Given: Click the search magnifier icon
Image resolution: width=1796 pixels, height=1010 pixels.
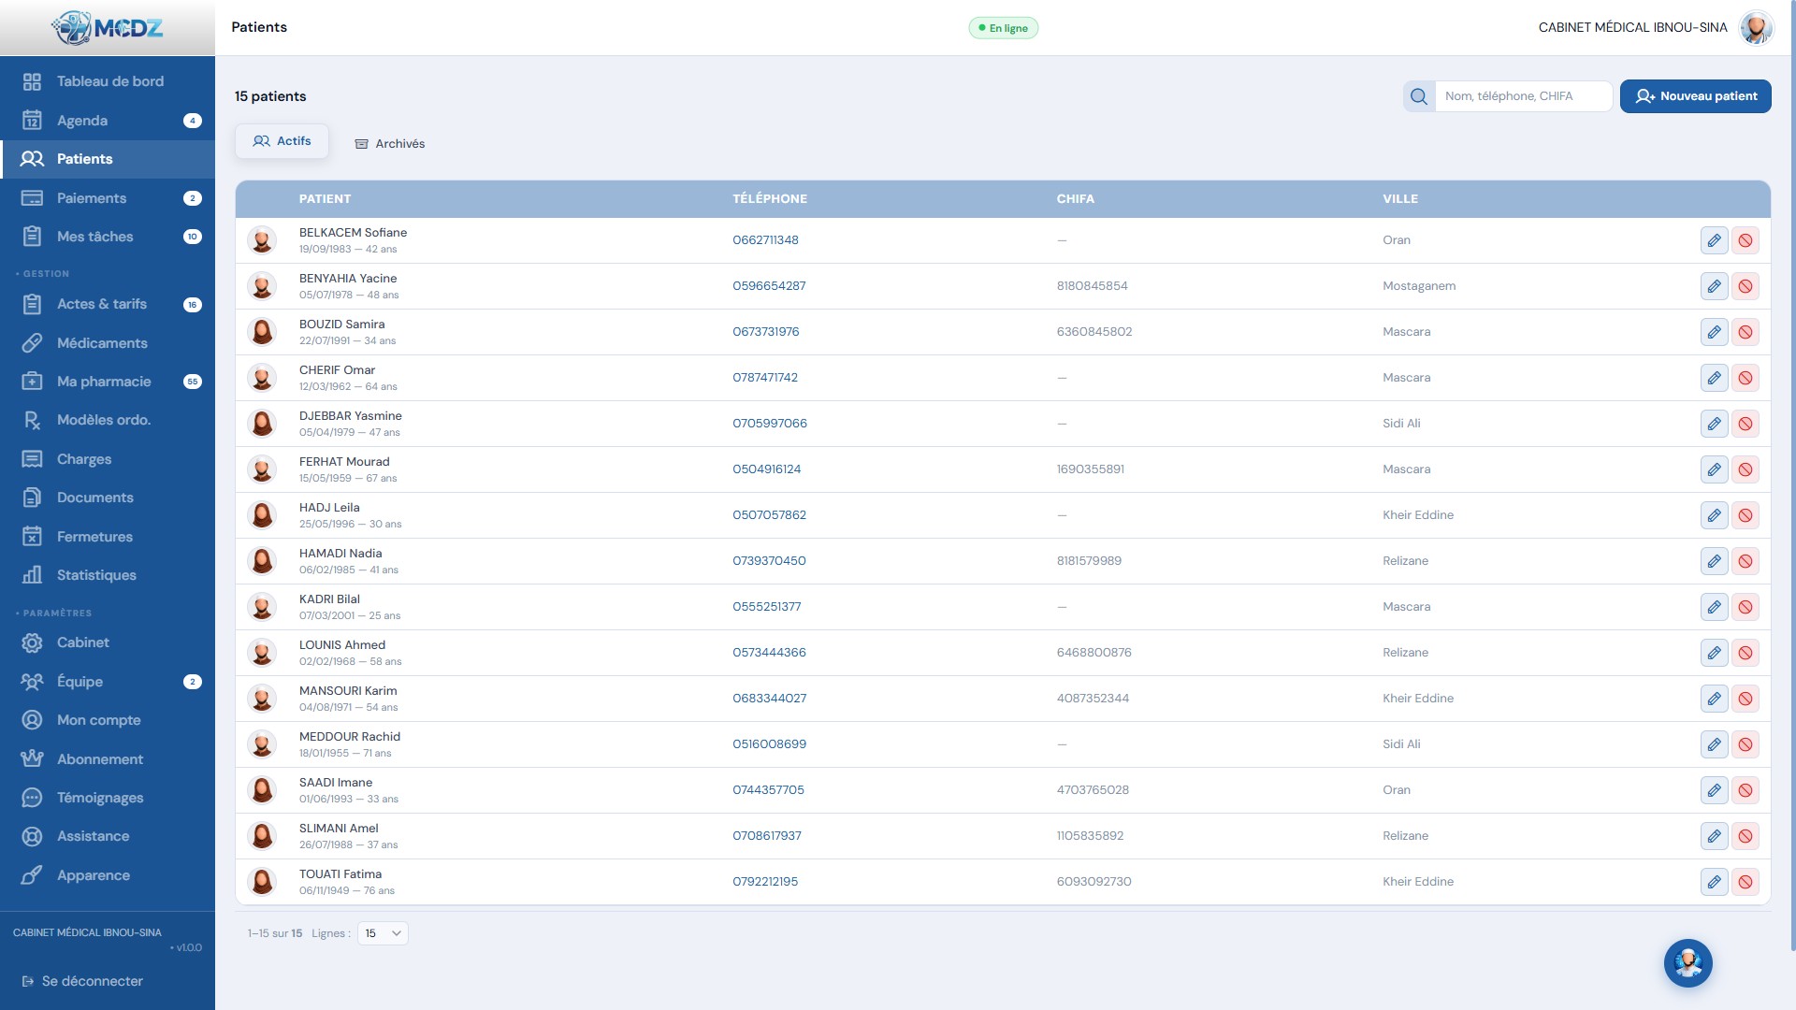Looking at the screenshot, I should (1418, 96).
